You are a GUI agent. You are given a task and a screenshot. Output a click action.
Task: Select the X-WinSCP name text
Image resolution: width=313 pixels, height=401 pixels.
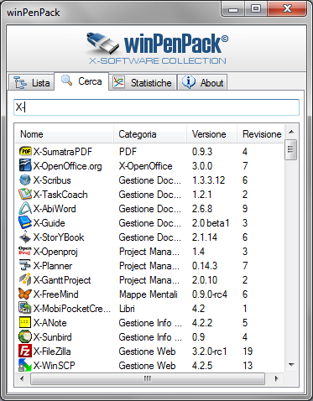pos(55,366)
